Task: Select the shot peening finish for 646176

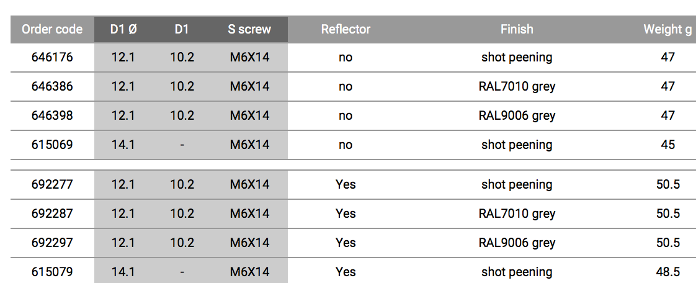Action: (x=517, y=58)
